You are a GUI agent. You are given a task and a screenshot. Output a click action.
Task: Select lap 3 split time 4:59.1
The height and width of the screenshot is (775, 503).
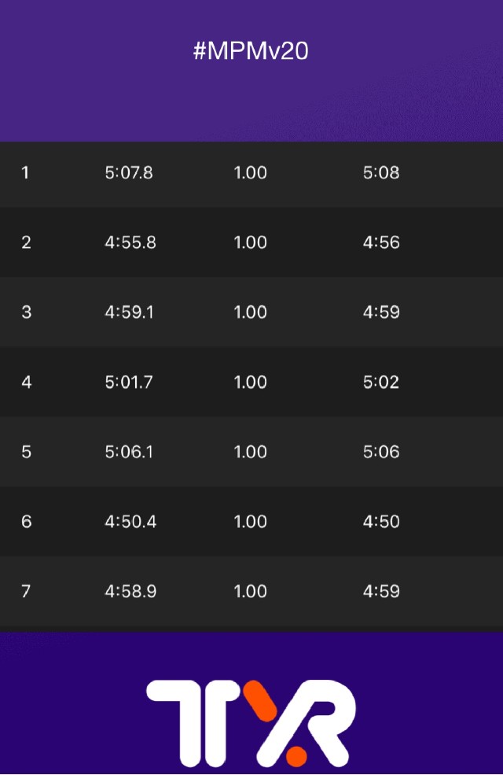pyautogui.click(x=130, y=312)
